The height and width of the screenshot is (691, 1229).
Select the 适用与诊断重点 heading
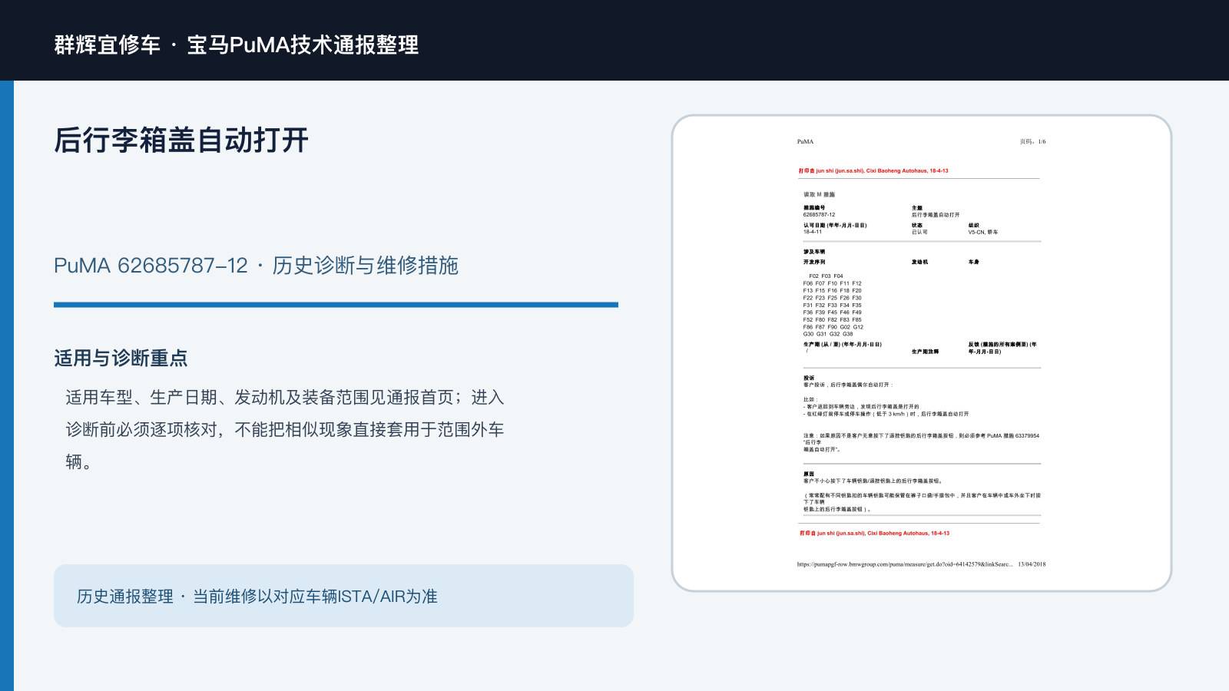click(x=121, y=358)
